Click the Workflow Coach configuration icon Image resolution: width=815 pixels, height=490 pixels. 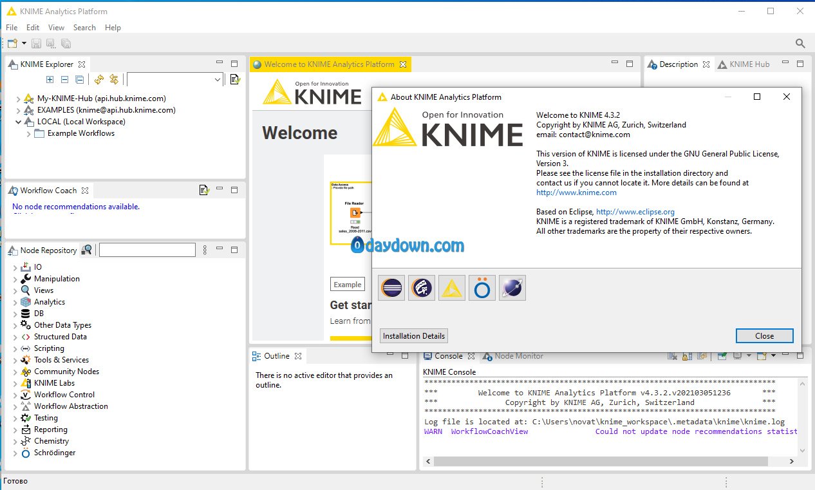[x=204, y=190]
